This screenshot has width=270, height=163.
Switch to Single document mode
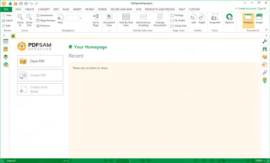click(259, 19)
